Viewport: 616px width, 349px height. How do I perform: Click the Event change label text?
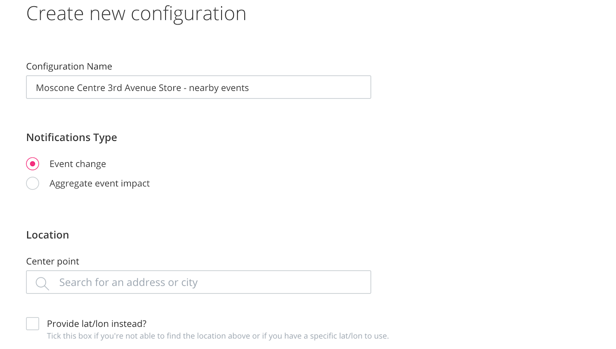pyautogui.click(x=77, y=163)
